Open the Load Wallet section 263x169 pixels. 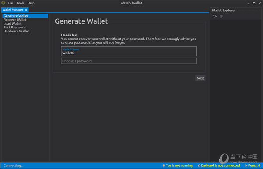point(12,24)
